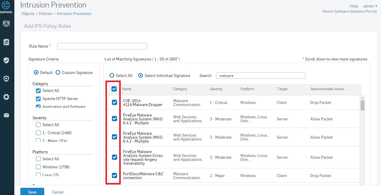Click the Platform column header
This screenshot has width=381, height=195.
pos(247,89)
